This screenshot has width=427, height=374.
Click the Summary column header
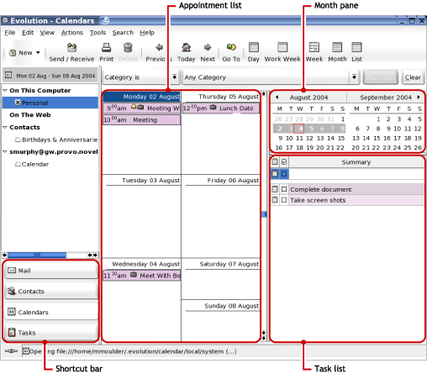[356, 162]
